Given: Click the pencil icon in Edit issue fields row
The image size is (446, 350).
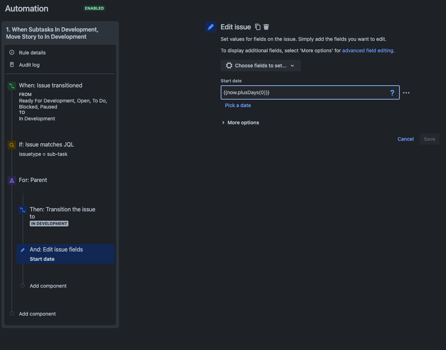Looking at the screenshot, I should click(x=23, y=250).
